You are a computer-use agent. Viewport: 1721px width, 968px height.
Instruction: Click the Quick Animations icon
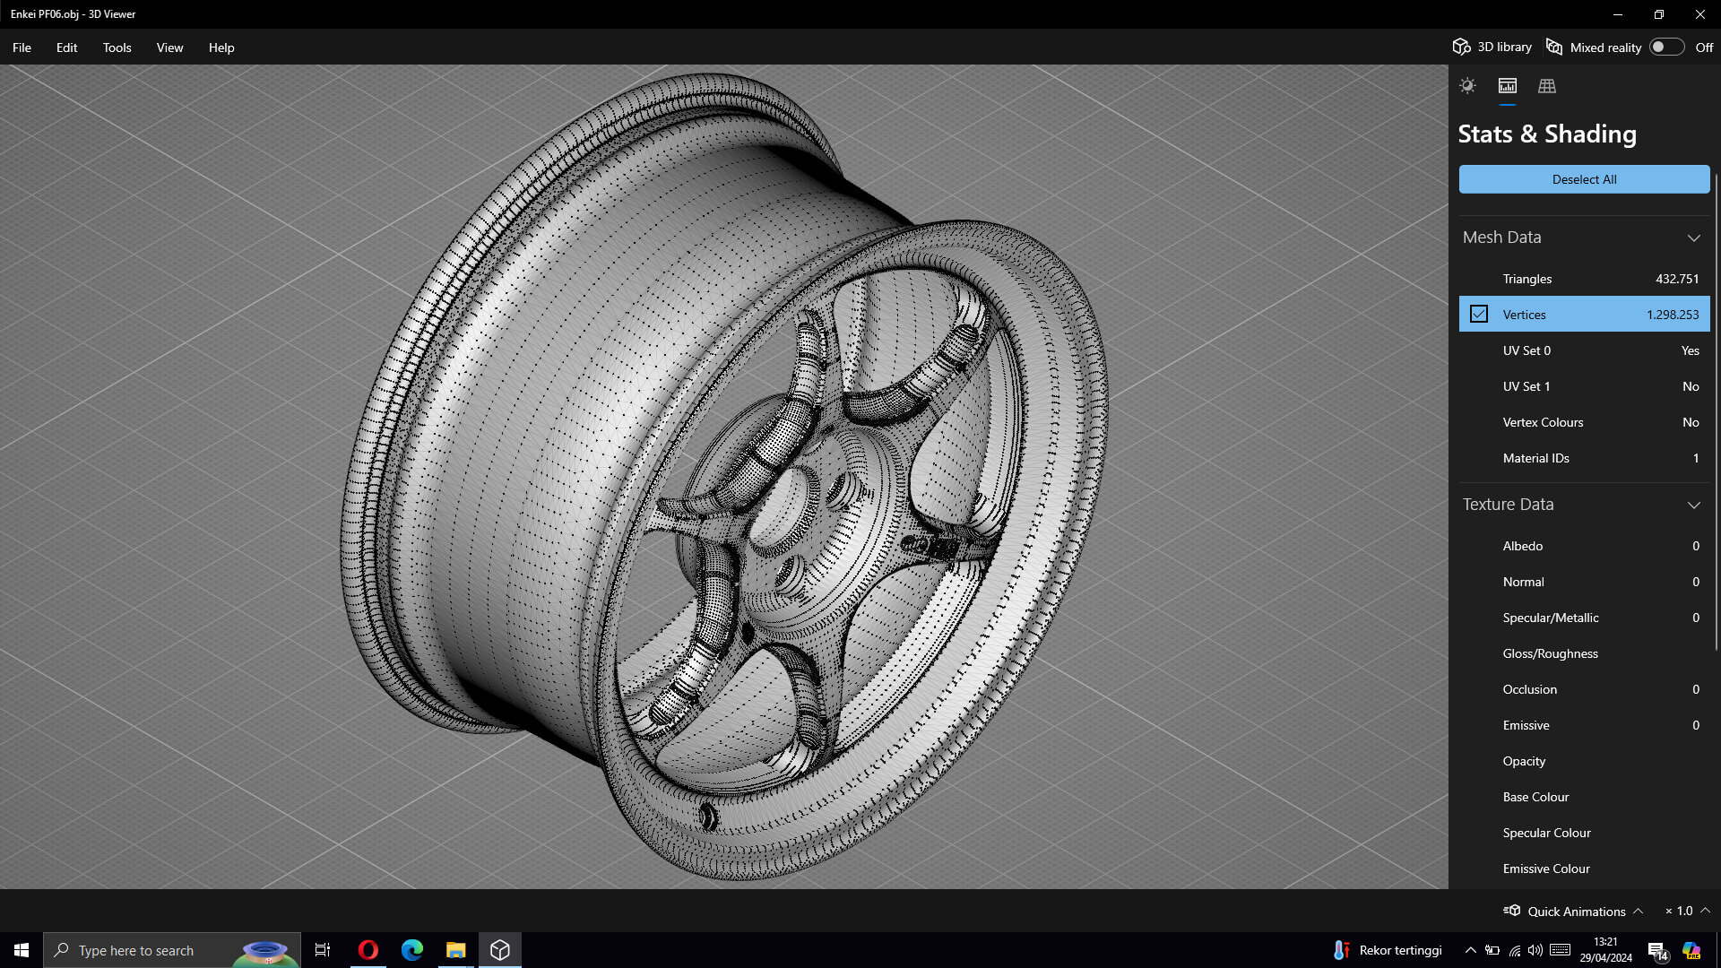(1512, 911)
